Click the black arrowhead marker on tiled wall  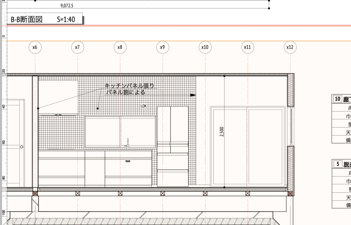(x=193, y=95)
